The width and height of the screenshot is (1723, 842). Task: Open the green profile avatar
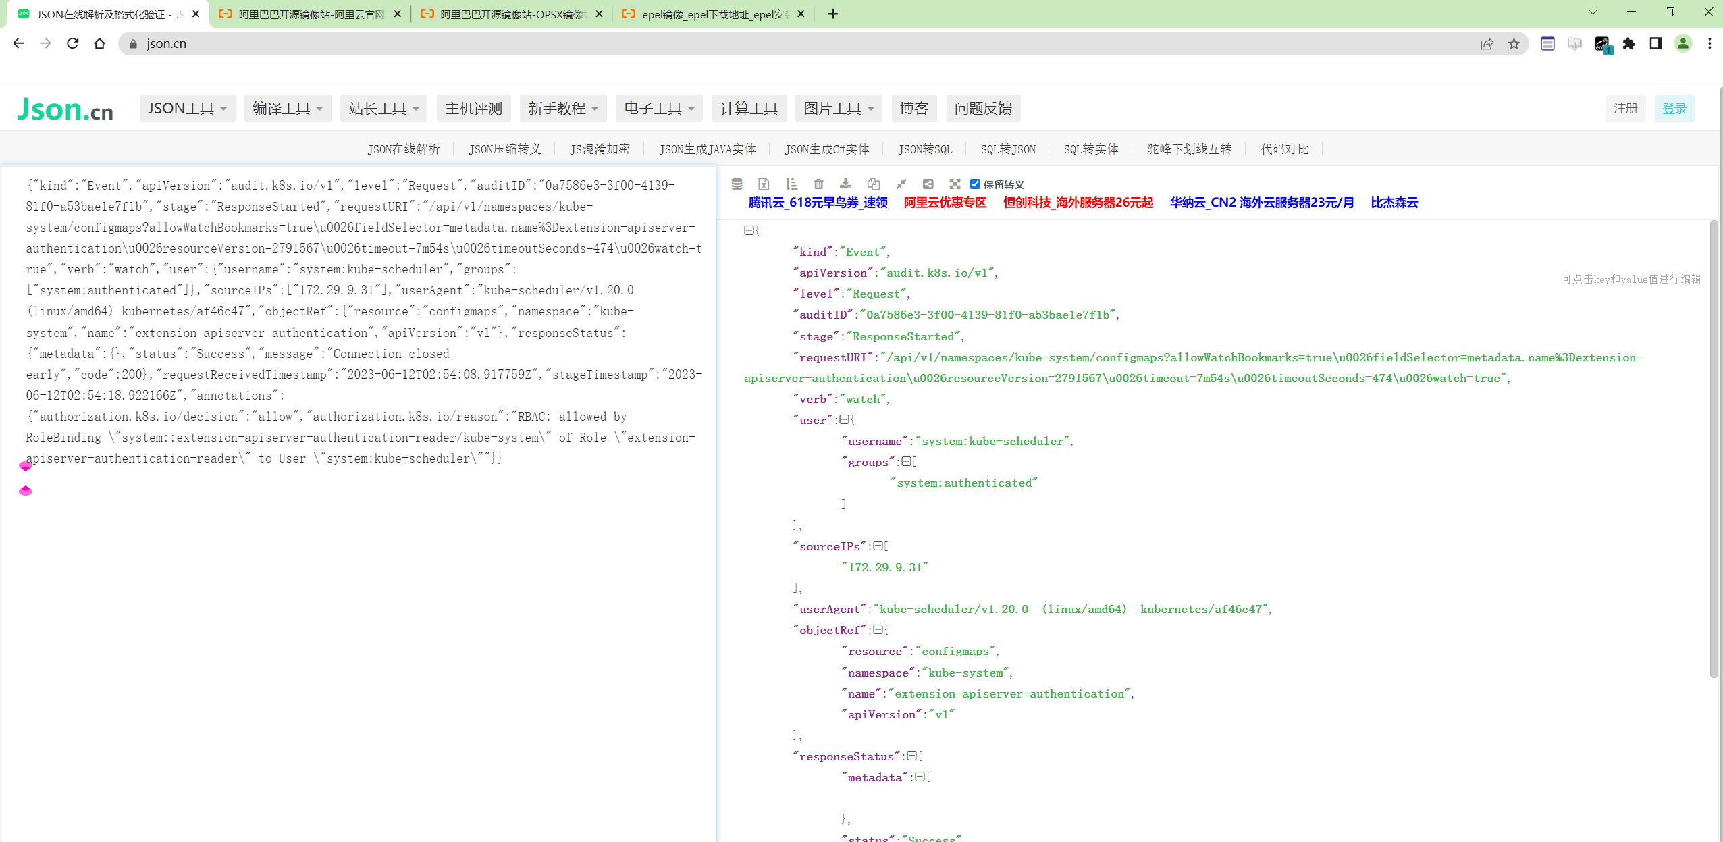point(1682,43)
